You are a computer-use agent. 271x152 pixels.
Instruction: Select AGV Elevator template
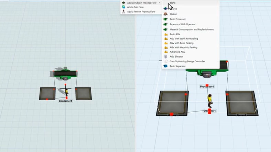(x=191, y=56)
